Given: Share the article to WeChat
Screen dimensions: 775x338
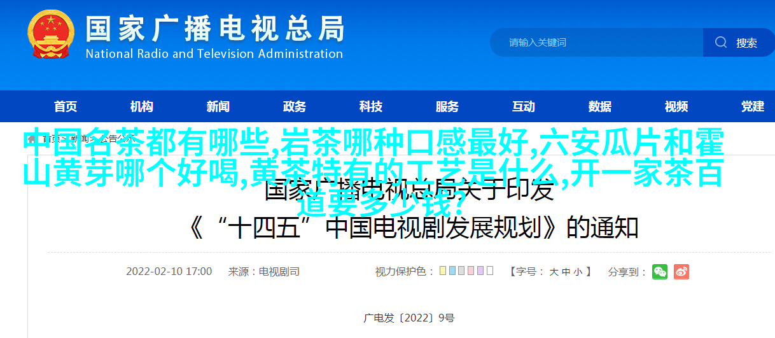Looking at the screenshot, I should pyautogui.click(x=660, y=272).
